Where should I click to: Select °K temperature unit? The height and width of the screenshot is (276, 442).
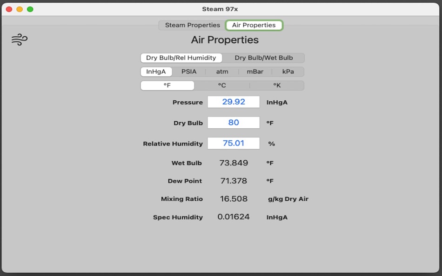pos(277,85)
